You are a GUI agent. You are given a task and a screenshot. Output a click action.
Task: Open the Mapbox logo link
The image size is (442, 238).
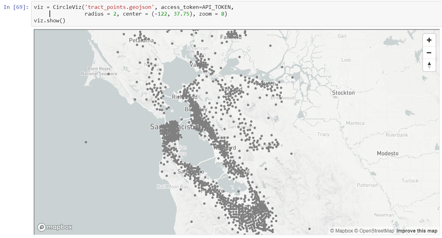coord(55,227)
